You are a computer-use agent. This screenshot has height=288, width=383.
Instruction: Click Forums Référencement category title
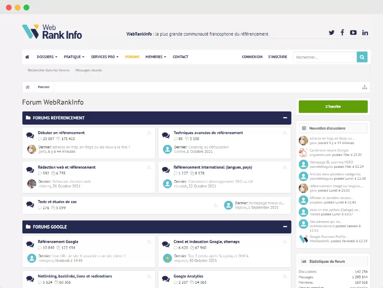click(59, 118)
